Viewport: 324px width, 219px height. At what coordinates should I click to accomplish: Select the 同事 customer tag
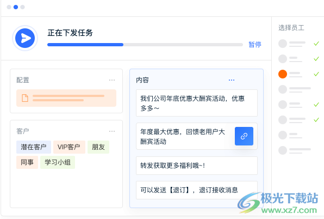(27, 162)
